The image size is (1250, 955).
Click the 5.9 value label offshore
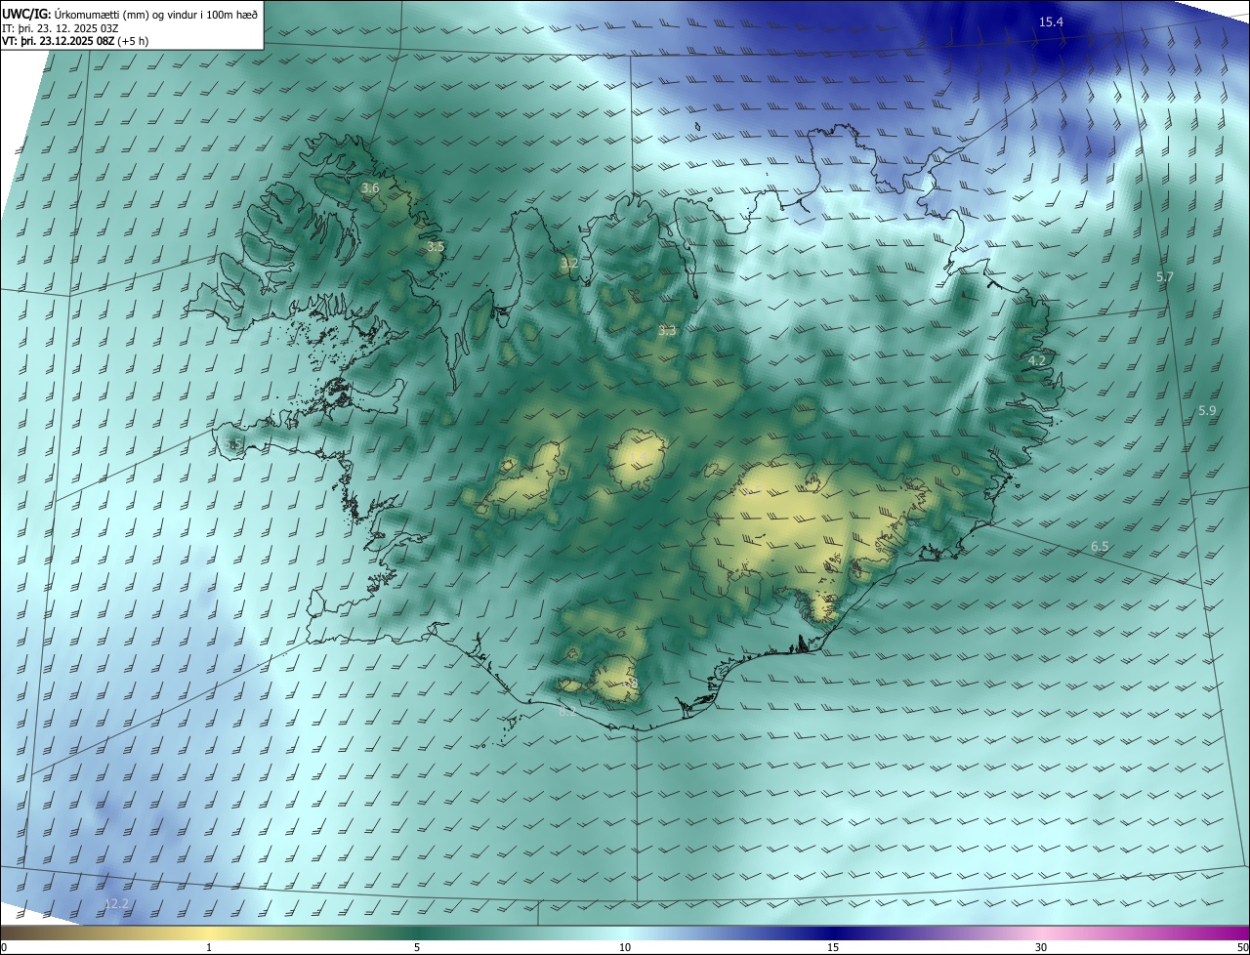pos(1208,411)
